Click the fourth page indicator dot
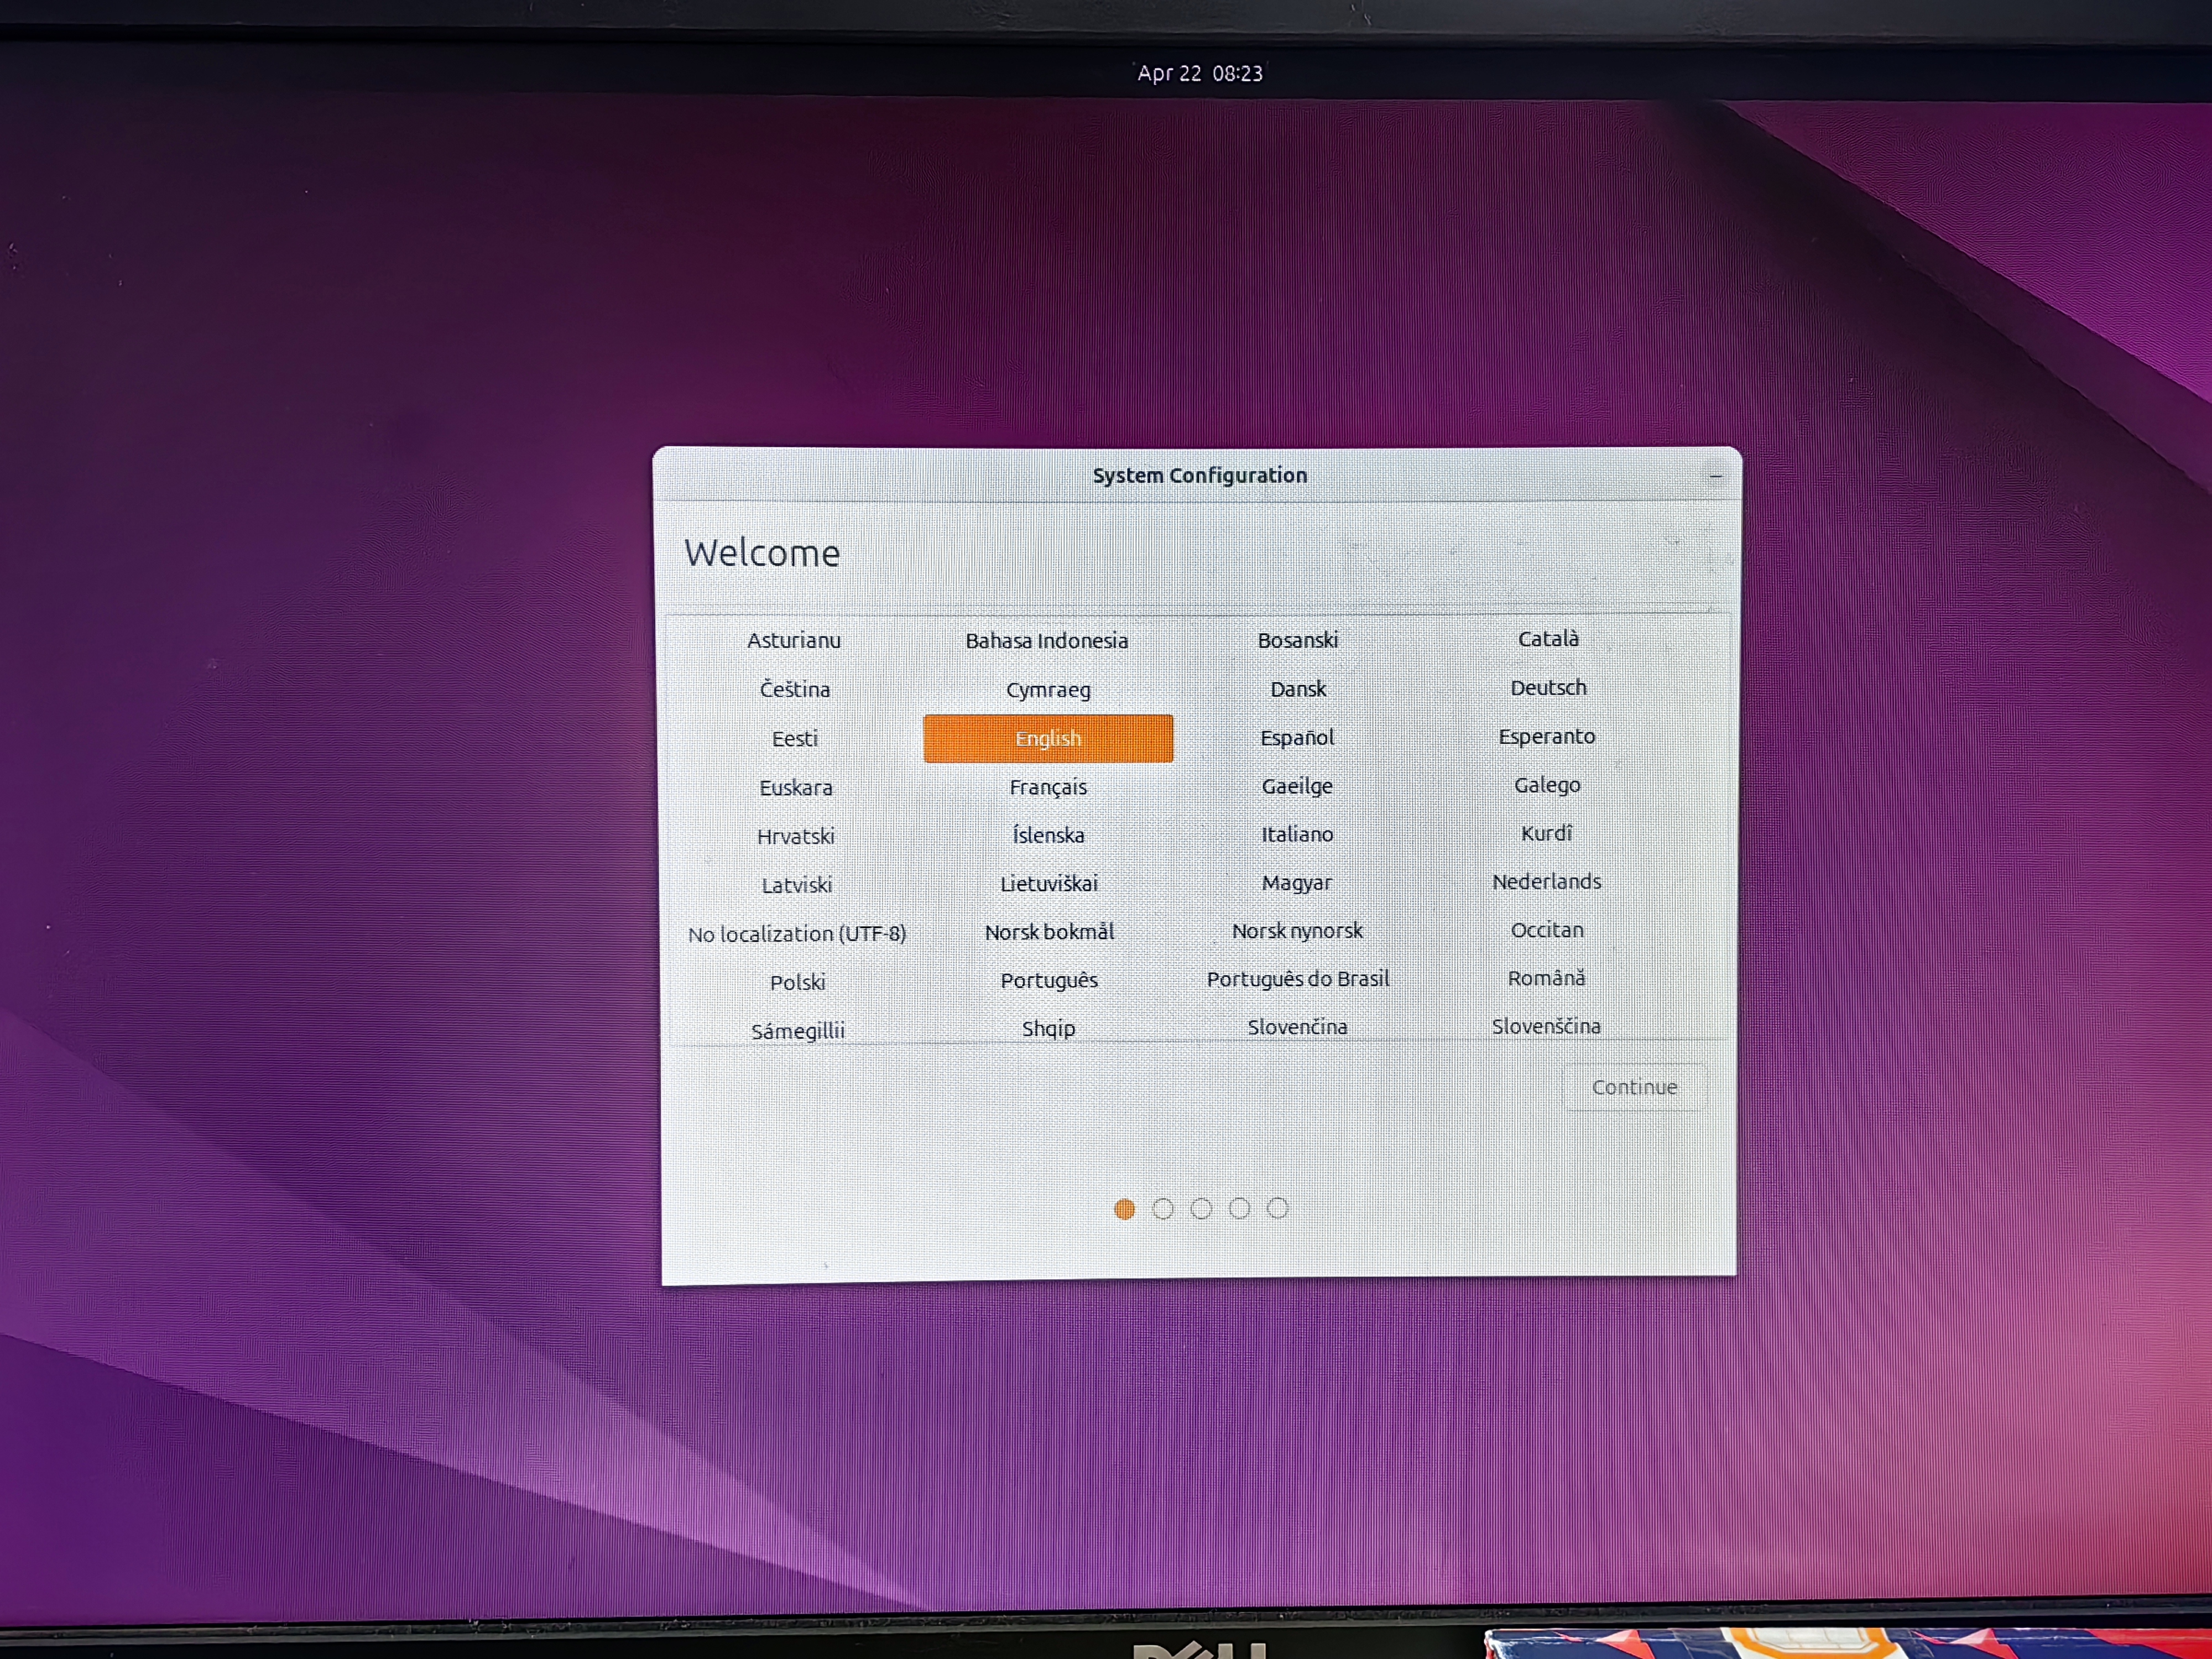The width and height of the screenshot is (2212, 1659). 1239,1208
